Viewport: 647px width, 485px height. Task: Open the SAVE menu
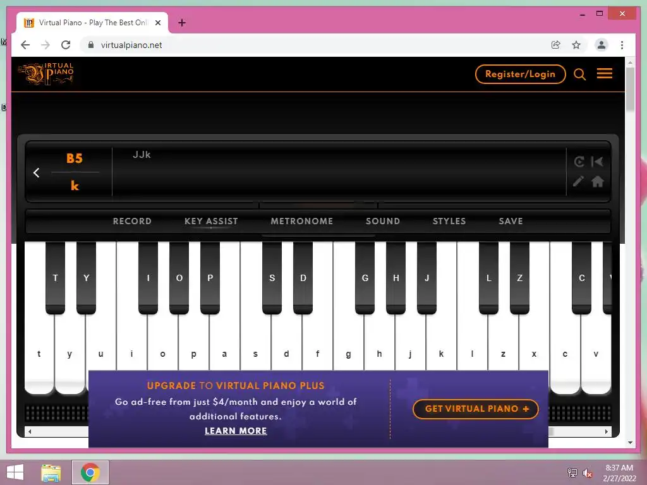click(x=511, y=221)
